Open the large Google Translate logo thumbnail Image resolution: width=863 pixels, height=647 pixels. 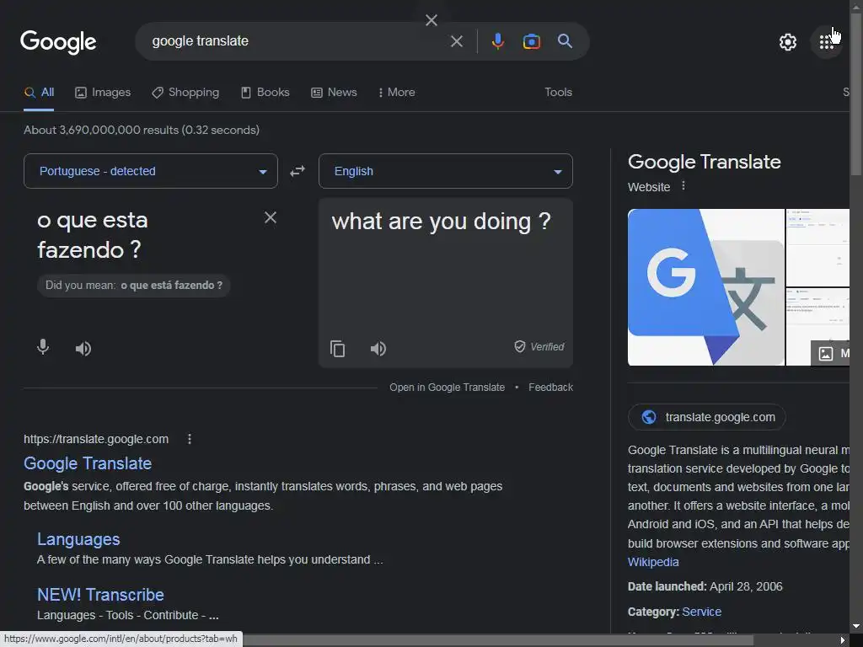pyautogui.click(x=706, y=287)
